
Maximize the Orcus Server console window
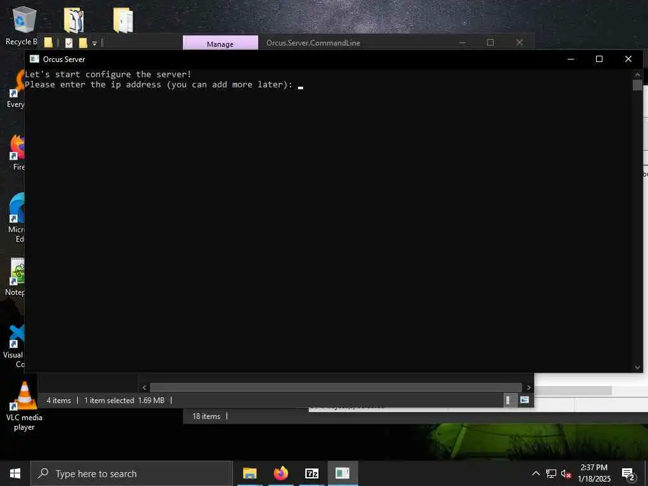point(599,59)
